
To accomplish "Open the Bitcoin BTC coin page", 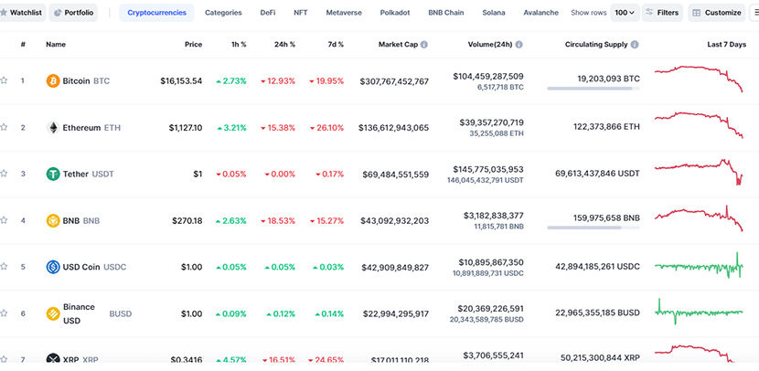I will [86, 80].
